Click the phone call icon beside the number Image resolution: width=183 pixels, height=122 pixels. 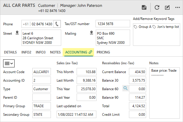pyautogui.click(x=57, y=24)
